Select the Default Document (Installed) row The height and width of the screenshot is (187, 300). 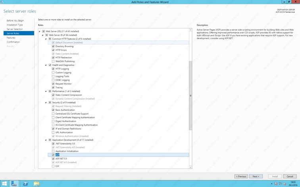[118, 43]
